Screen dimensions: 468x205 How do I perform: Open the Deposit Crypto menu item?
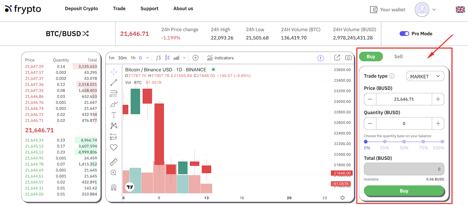[x=81, y=9]
